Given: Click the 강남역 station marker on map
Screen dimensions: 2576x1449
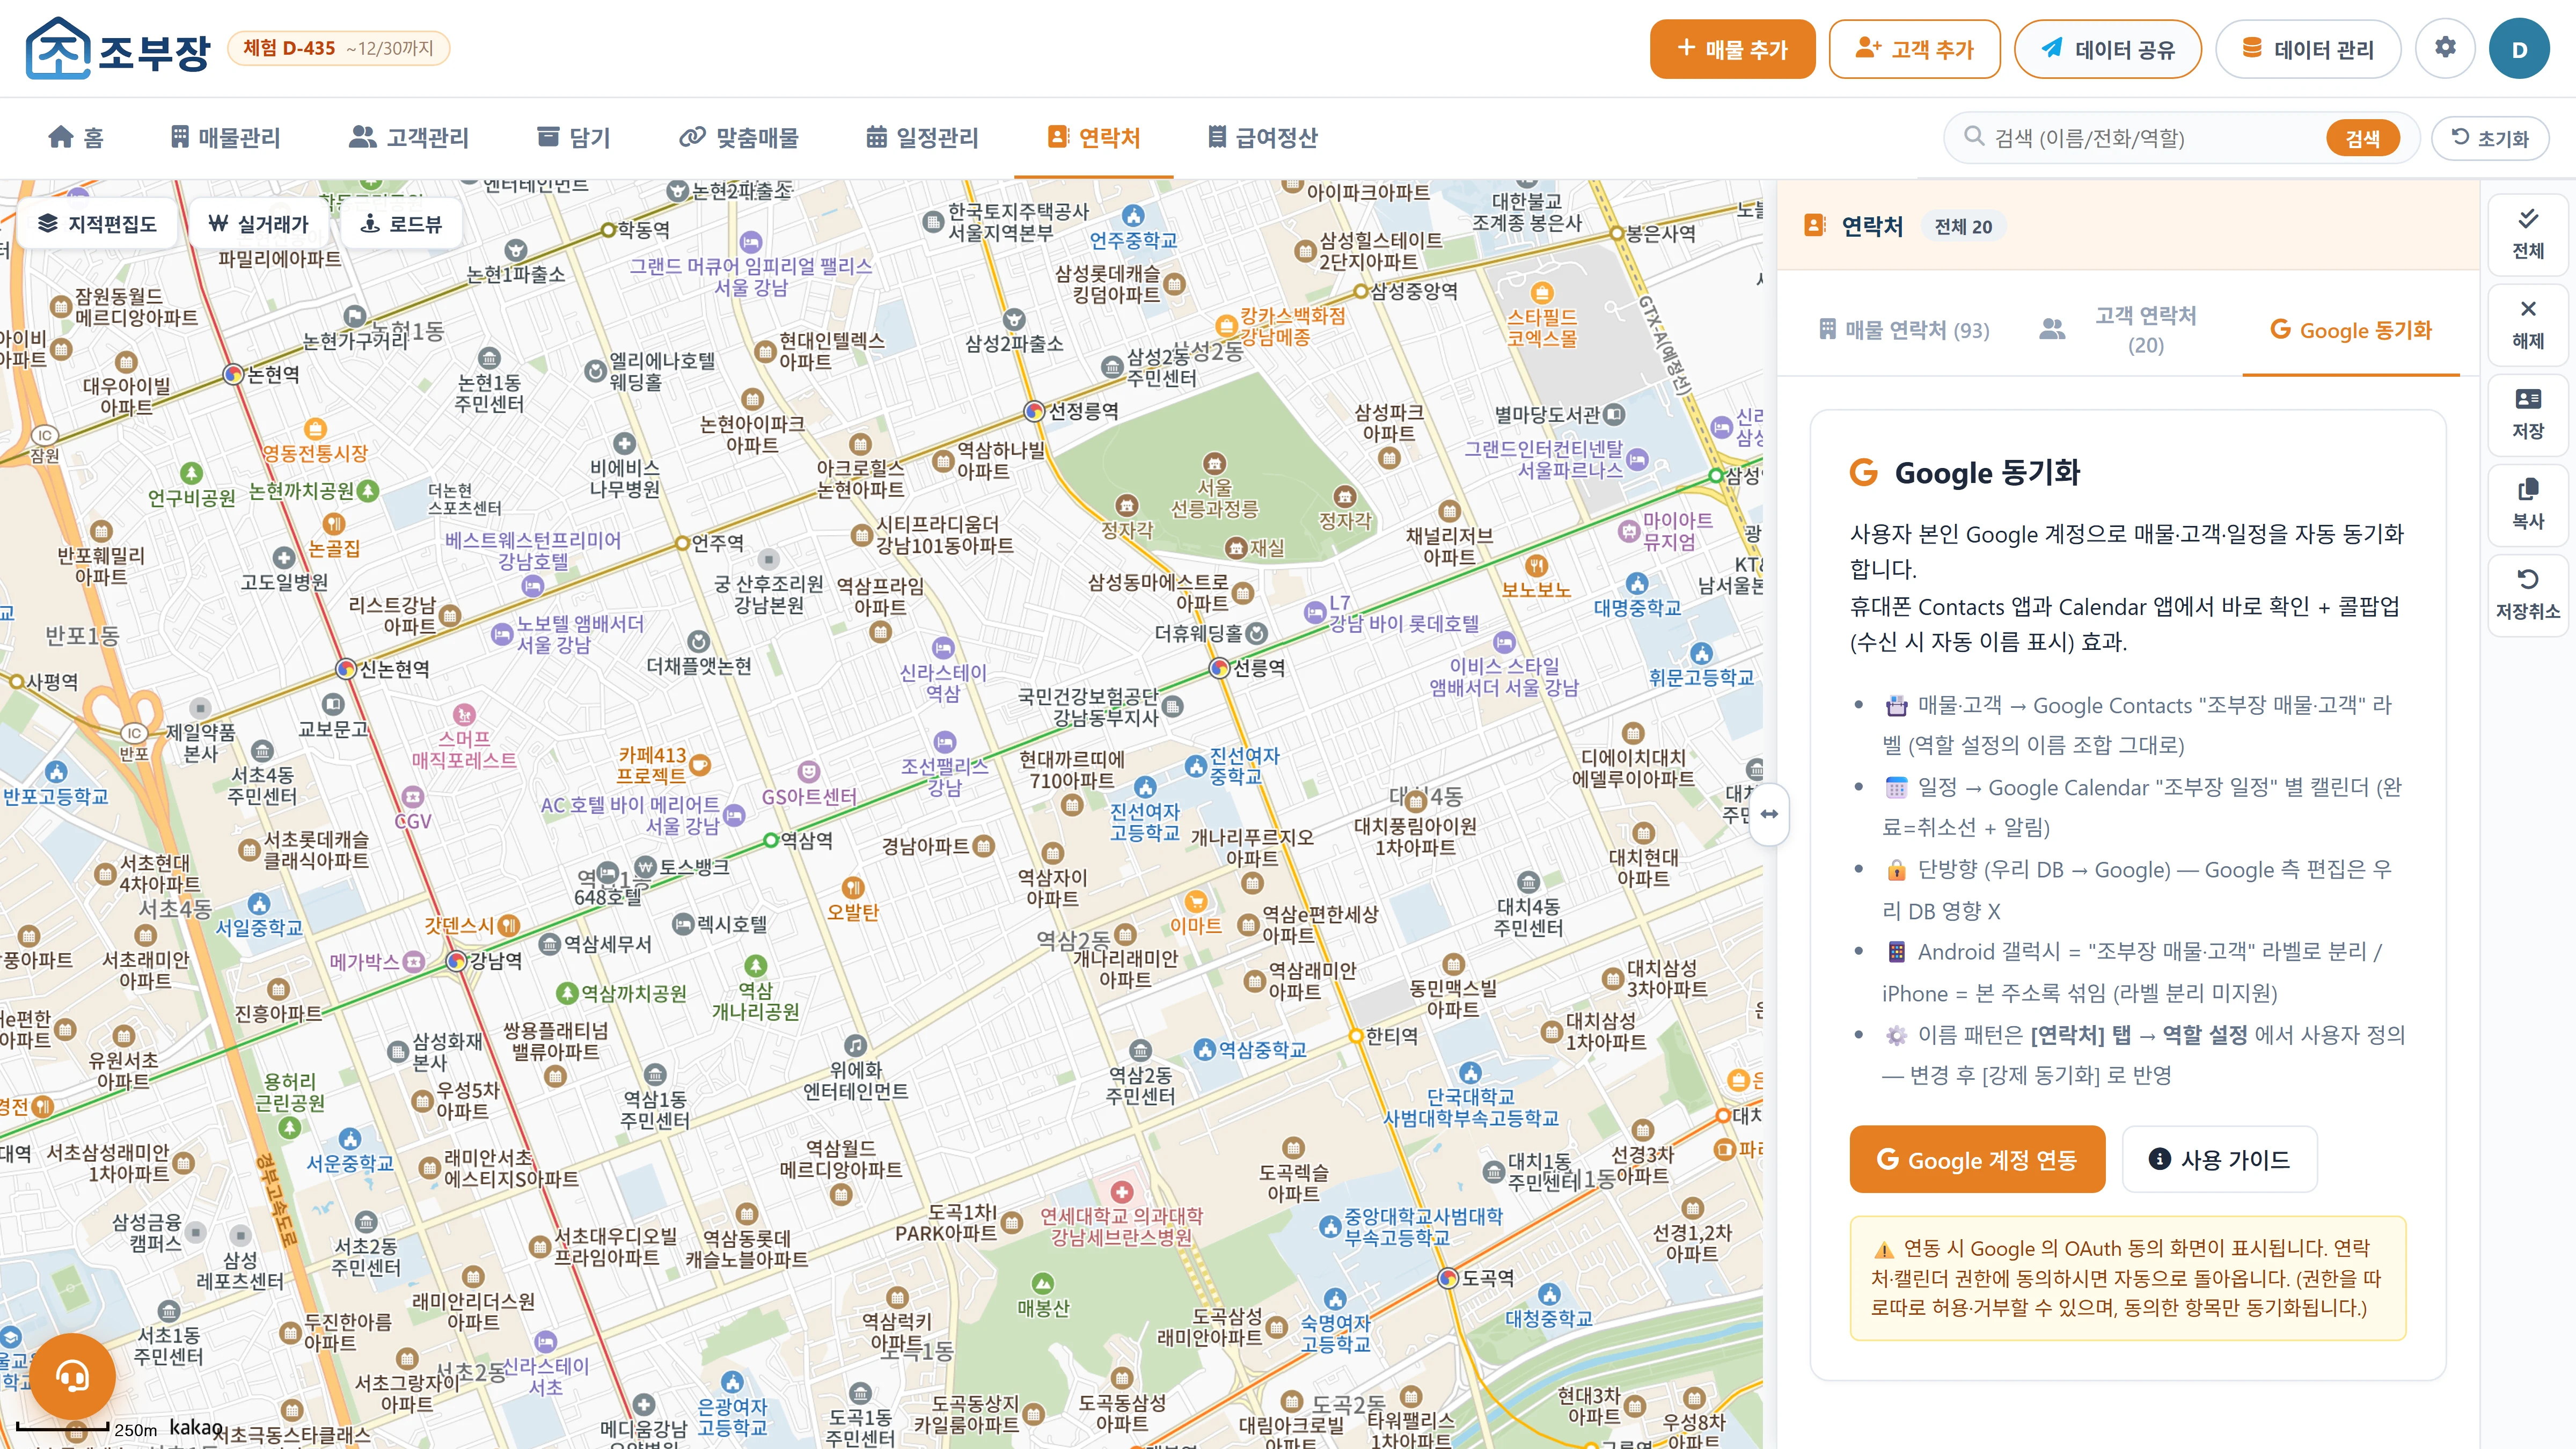Looking at the screenshot, I should 456,961.
